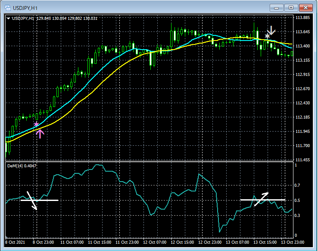
Task: Click the 113.885 price scale label
Action: (302, 18)
